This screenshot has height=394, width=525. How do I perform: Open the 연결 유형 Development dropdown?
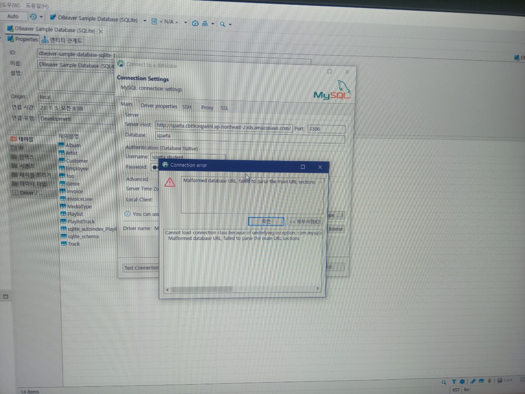point(77,119)
